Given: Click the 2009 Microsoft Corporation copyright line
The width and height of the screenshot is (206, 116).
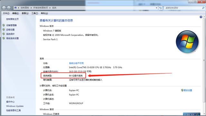Looking at the screenshot, I should [x=71, y=35].
